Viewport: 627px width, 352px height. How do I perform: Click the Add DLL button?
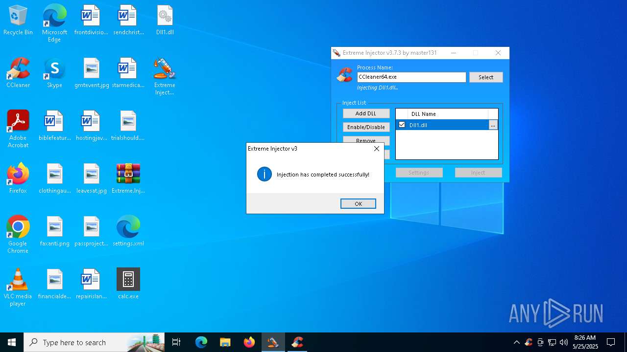coord(366,113)
